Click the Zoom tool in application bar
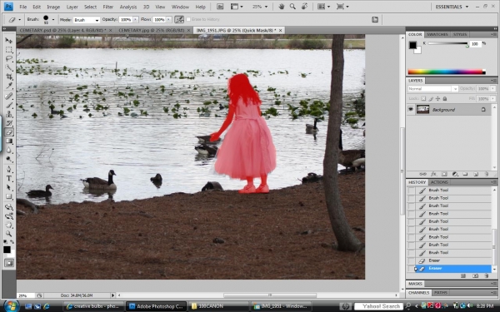500x312 pixels. (292, 7)
